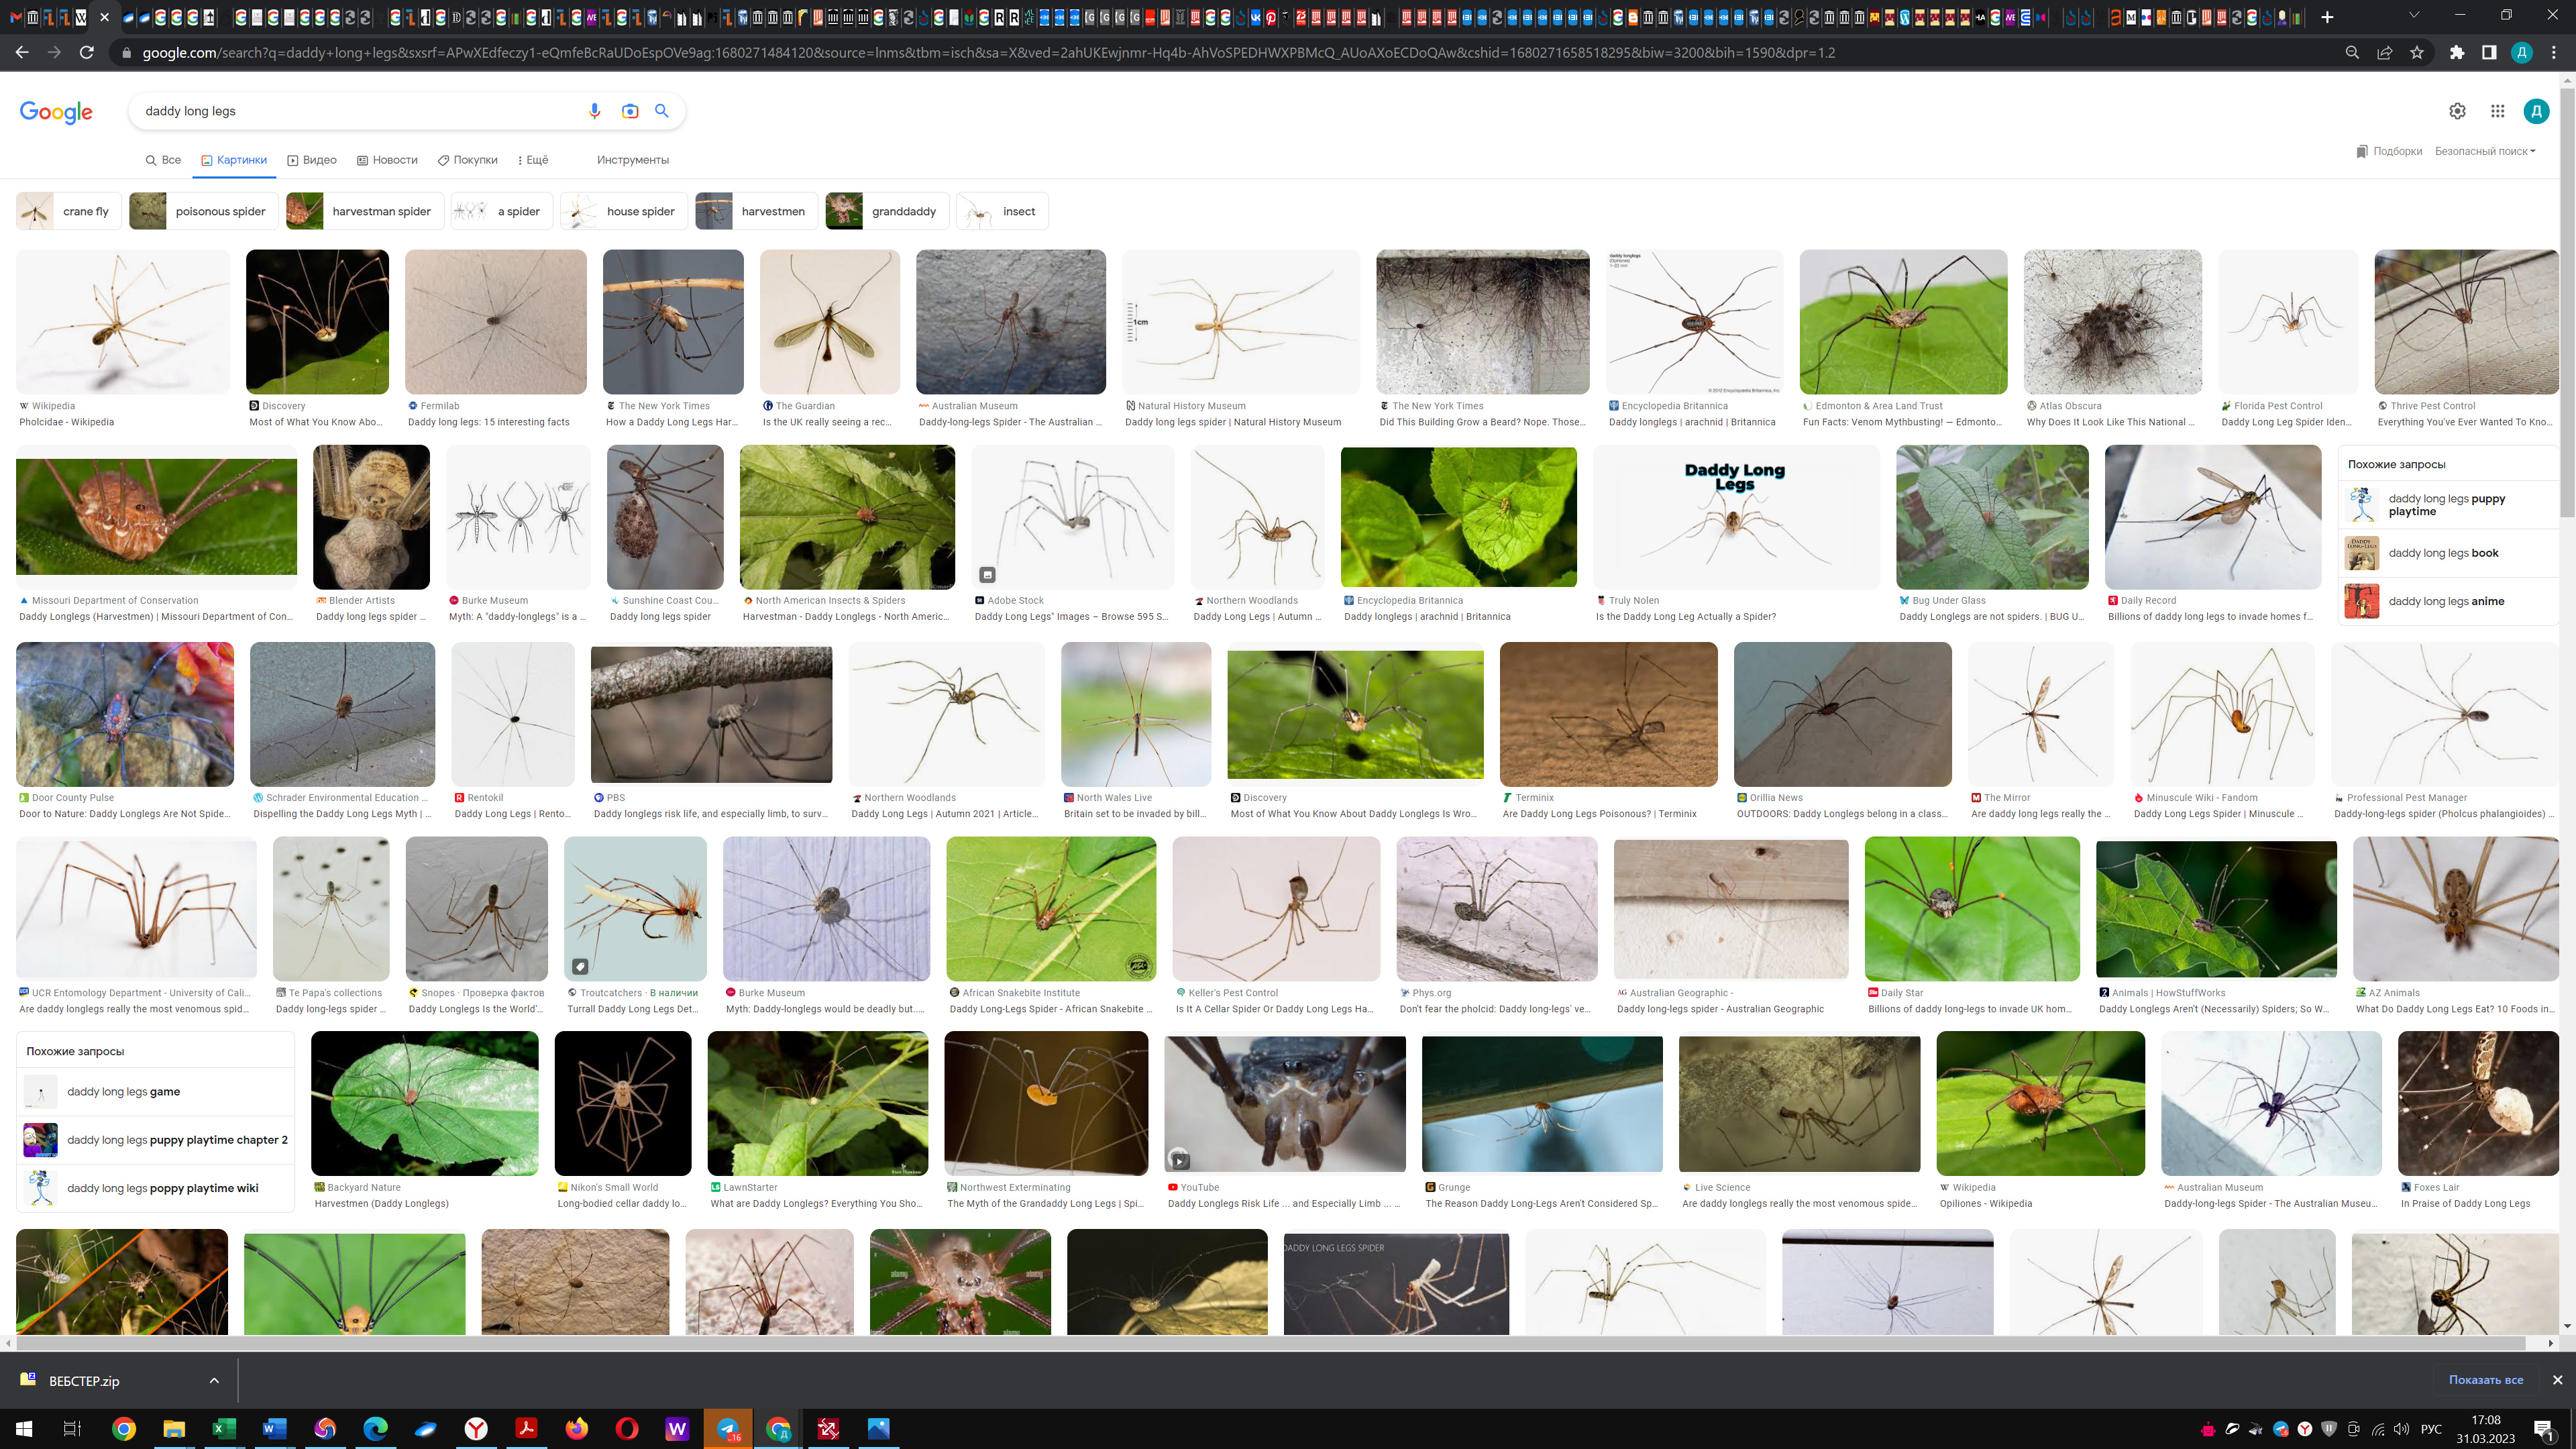The height and width of the screenshot is (1449, 2576).
Task: Filter by house spider chip
Action: (624, 211)
